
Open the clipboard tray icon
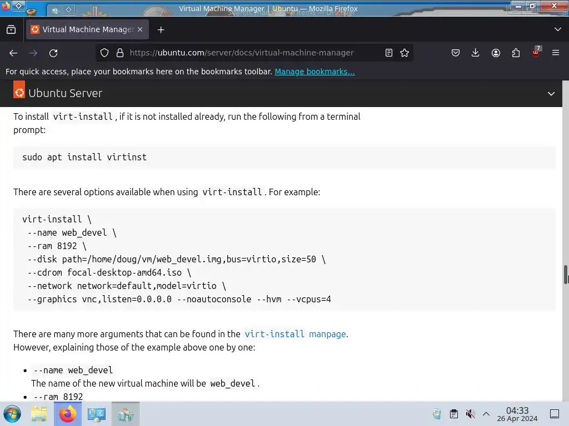point(453,414)
